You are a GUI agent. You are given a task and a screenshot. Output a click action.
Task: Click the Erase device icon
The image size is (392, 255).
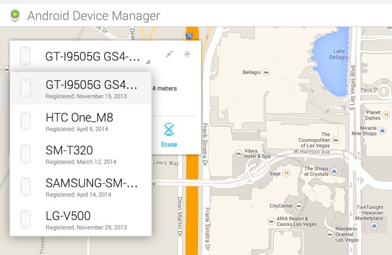point(169,129)
